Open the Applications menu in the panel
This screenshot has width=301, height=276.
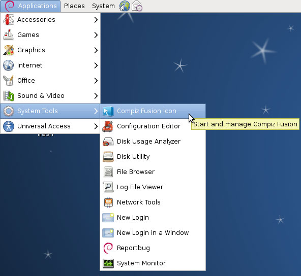[x=31, y=6]
